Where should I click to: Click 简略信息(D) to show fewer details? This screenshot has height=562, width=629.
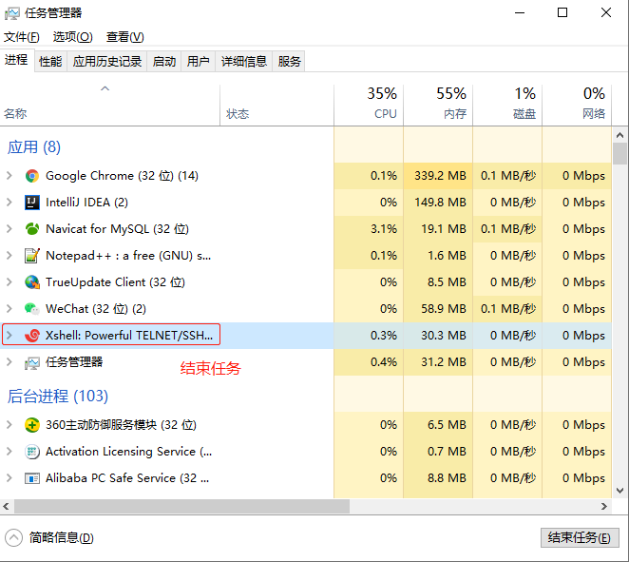click(x=62, y=538)
